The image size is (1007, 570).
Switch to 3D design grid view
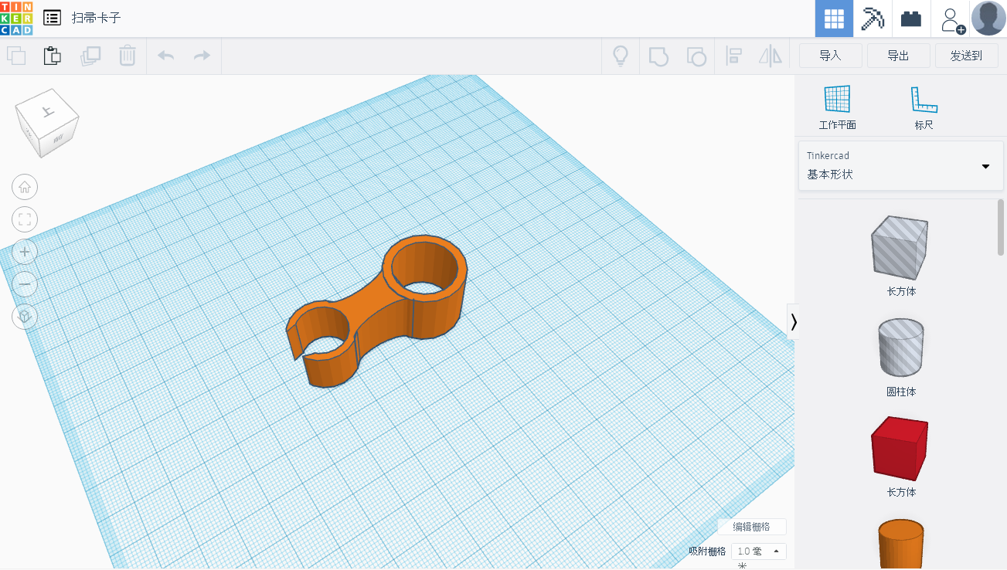pyautogui.click(x=834, y=19)
